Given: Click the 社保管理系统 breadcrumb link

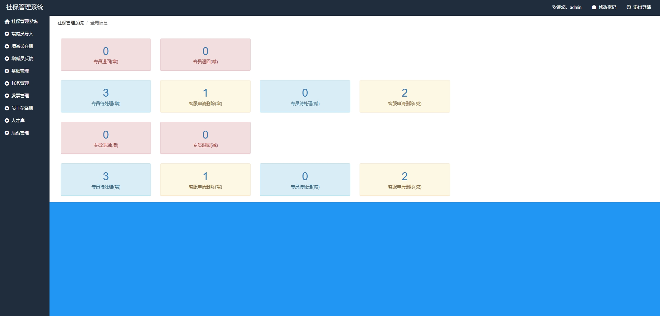Looking at the screenshot, I should click(70, 23).
